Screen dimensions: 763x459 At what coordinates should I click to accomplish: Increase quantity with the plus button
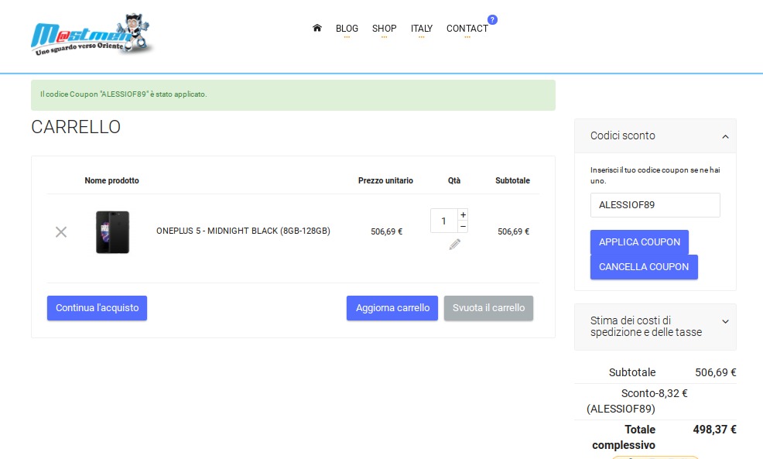pos(464,214)
